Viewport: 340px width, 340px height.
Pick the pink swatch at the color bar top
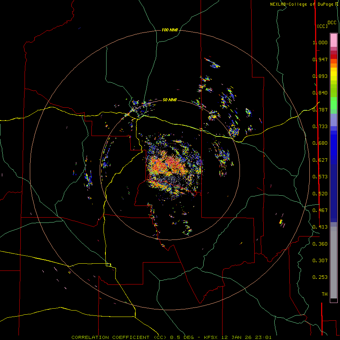click(x=334, y=40)
